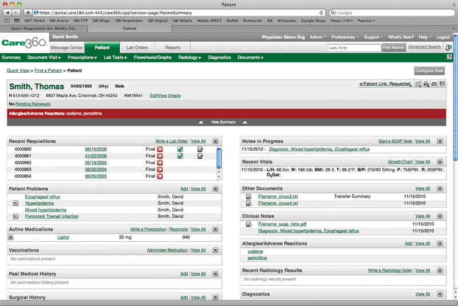Open the Preferences dropdown
Screen dimensions: 458x306
point(345,37)
